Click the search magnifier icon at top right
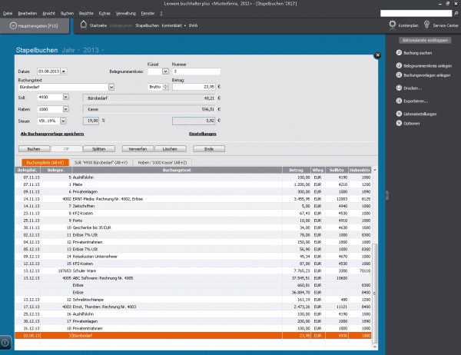This screenshot has width=461, height=355. click(456, 13)
